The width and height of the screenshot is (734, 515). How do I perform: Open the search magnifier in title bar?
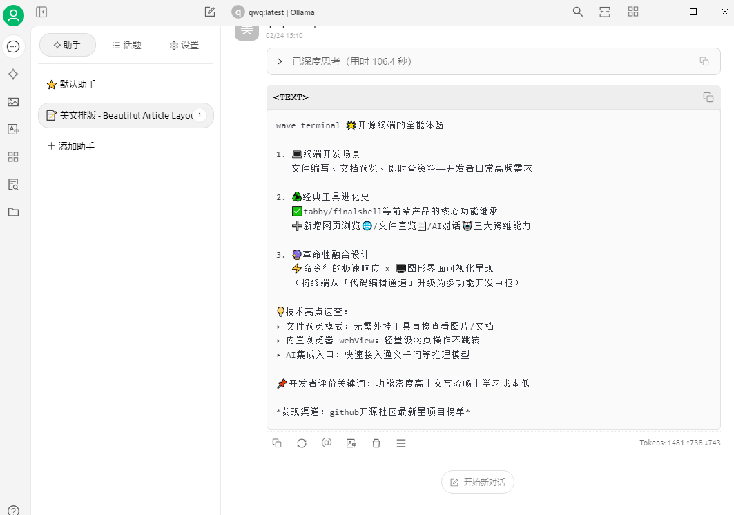[x=578, y=12]
